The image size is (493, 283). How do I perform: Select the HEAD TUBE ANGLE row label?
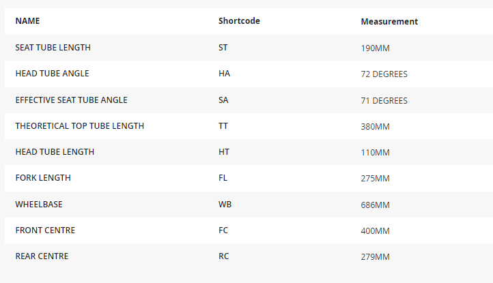52,74
